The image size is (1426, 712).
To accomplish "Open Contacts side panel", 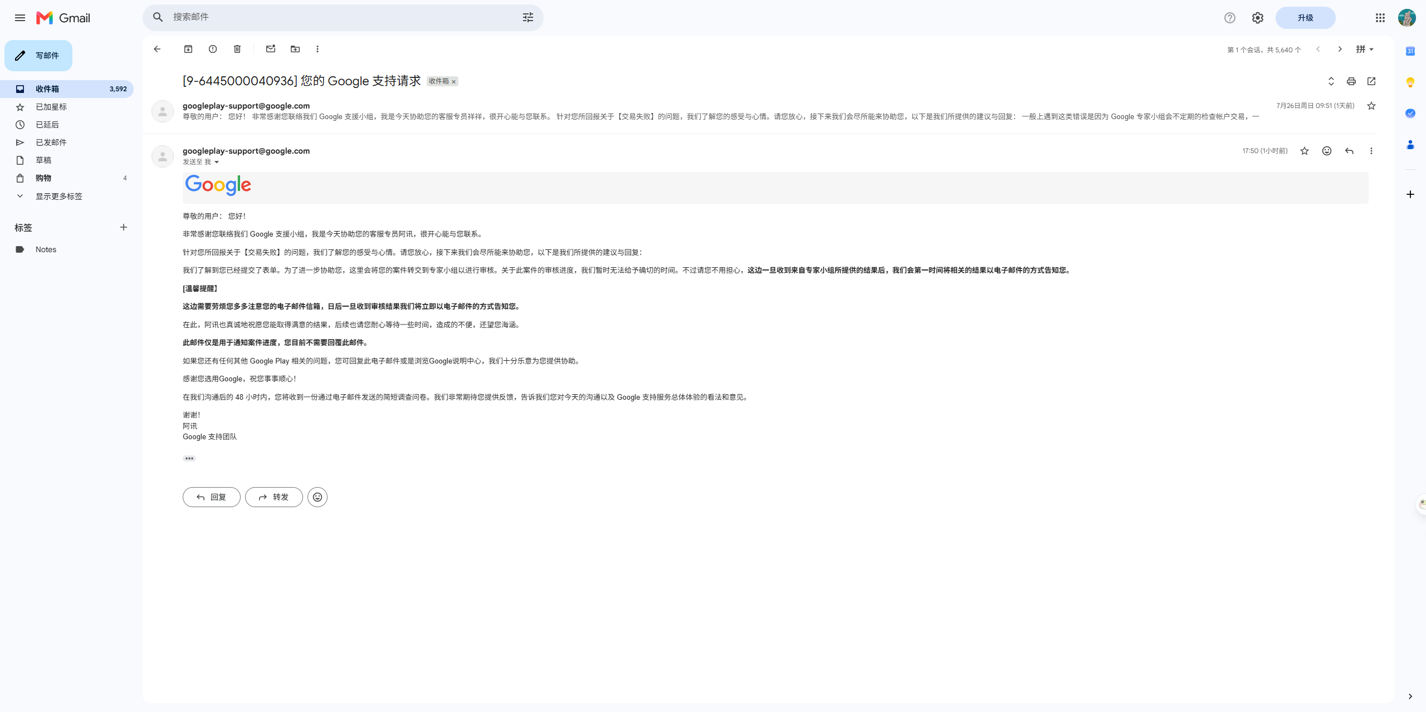I will coord(1410,145).
